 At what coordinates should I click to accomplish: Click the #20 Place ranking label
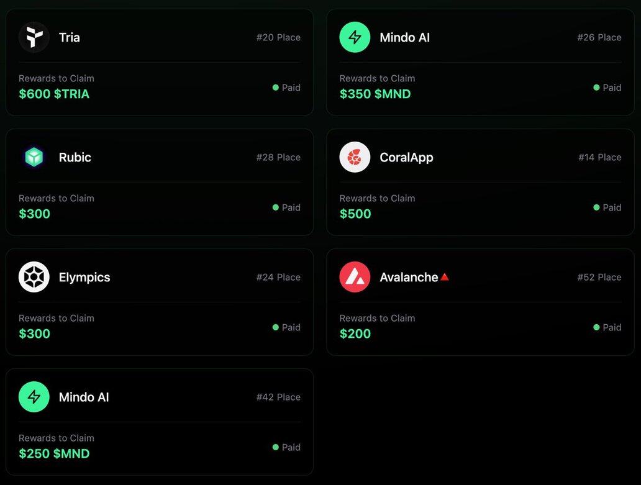pos(278,37)
